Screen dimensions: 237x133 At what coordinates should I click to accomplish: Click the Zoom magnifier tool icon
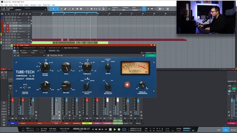[99, 9]
